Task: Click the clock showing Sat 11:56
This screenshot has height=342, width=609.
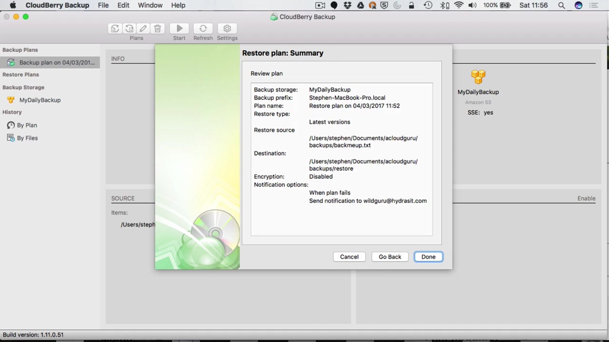Action: coord(534,5)
